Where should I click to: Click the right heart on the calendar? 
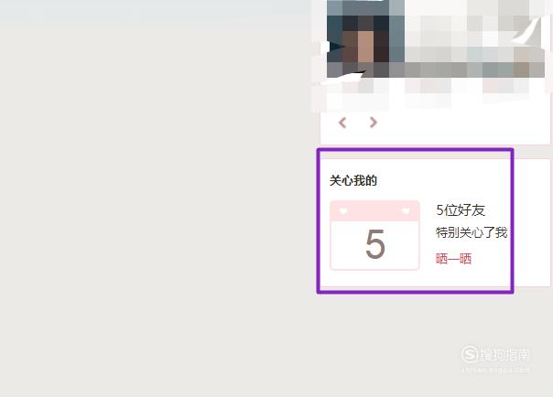pyautogui.click(x=406, y=210)
